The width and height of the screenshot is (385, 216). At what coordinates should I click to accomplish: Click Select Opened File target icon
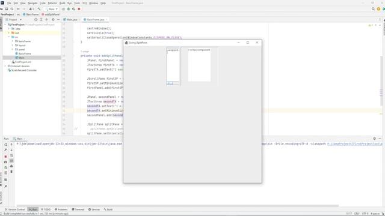point(36,20)
